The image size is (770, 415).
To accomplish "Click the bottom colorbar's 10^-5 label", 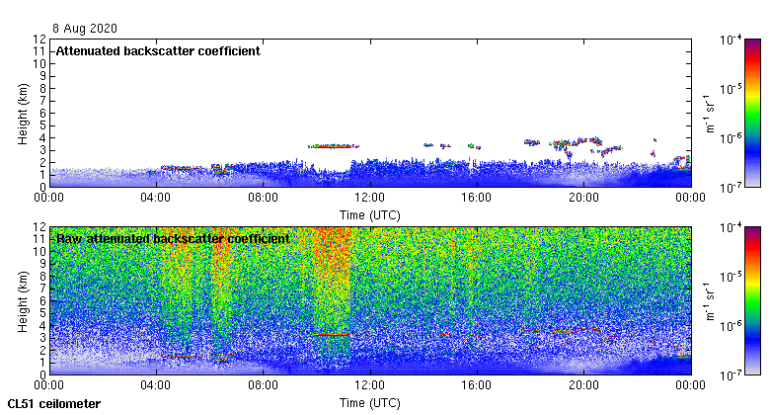I will click(731, 277).
